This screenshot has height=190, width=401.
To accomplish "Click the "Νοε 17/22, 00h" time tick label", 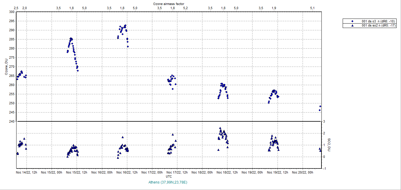I will point(152,172).
